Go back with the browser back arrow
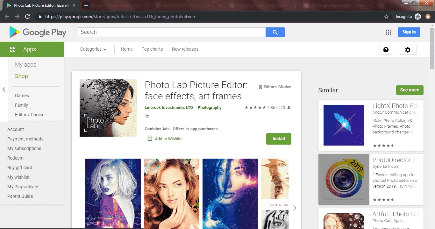 click(x=7, y=17)
